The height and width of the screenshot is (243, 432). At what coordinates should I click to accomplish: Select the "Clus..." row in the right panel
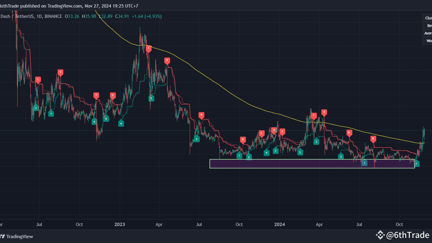pos(427,18)
